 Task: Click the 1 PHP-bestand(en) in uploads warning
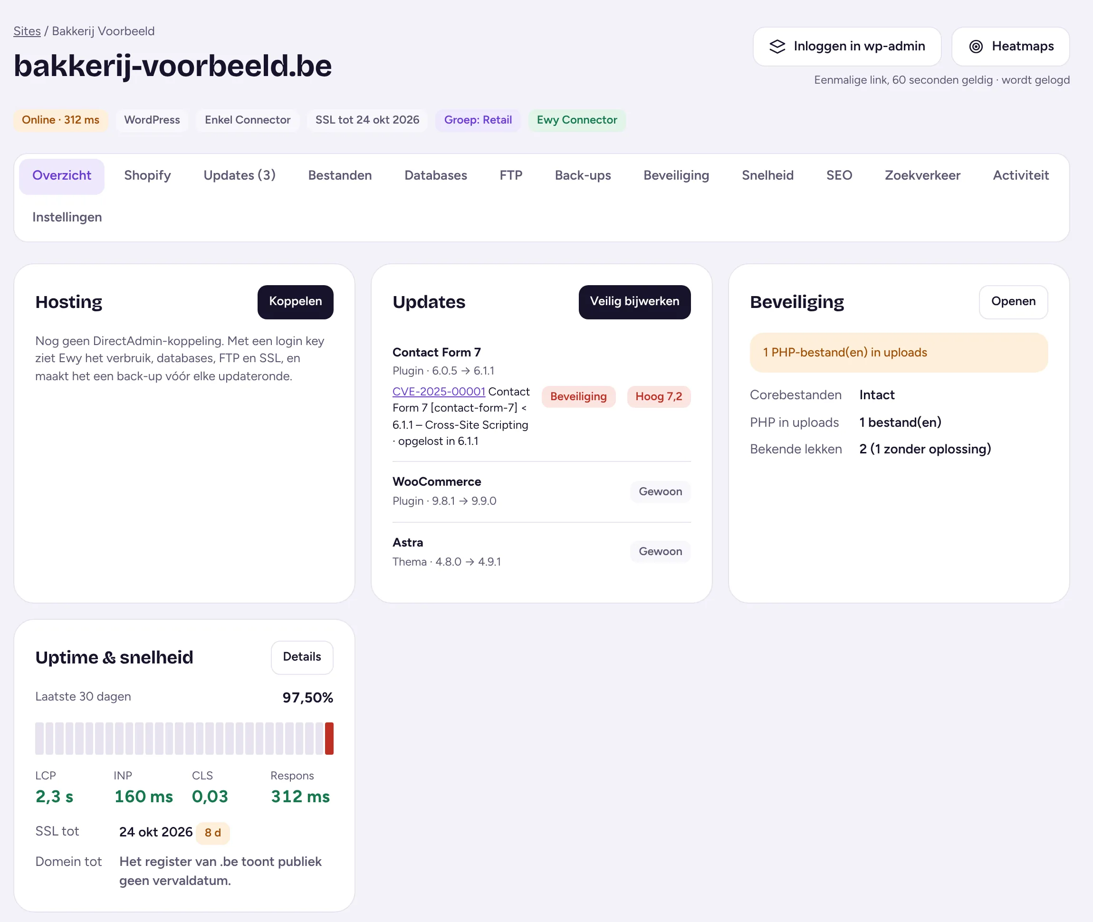click(x=899, y=353)
